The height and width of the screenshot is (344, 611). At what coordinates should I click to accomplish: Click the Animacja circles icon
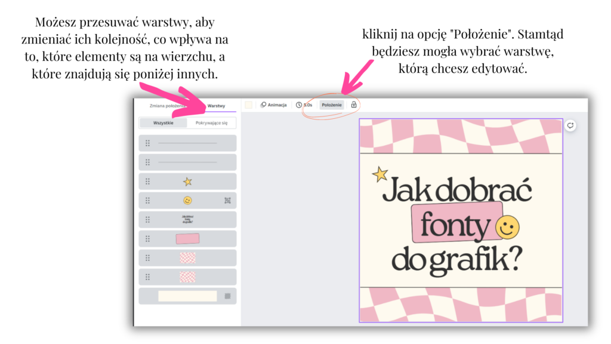[x=263, y=105]
